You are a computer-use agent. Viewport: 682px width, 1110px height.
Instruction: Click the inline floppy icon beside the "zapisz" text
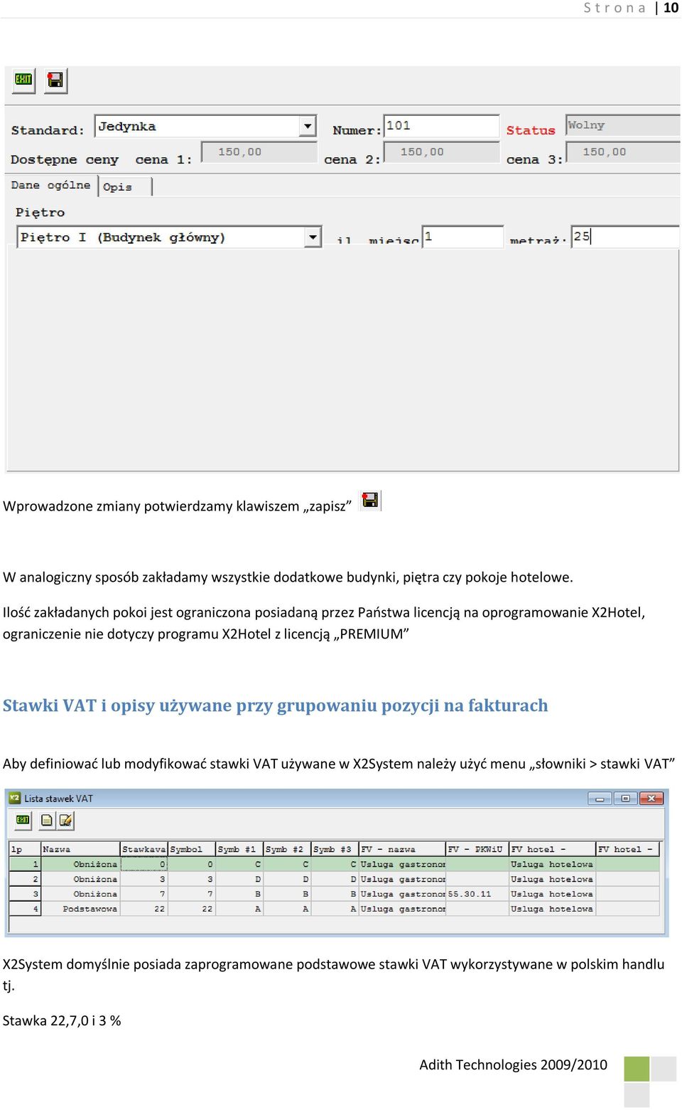(x=370, y=501)
